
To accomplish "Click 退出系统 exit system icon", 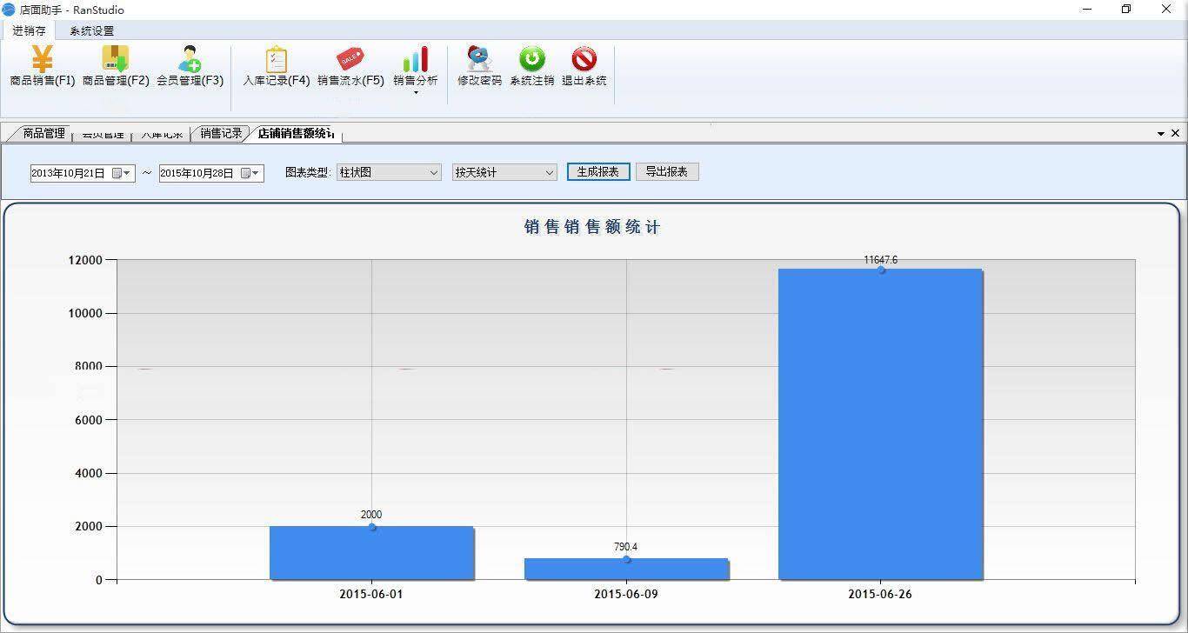I will click(x=584, y=66).
